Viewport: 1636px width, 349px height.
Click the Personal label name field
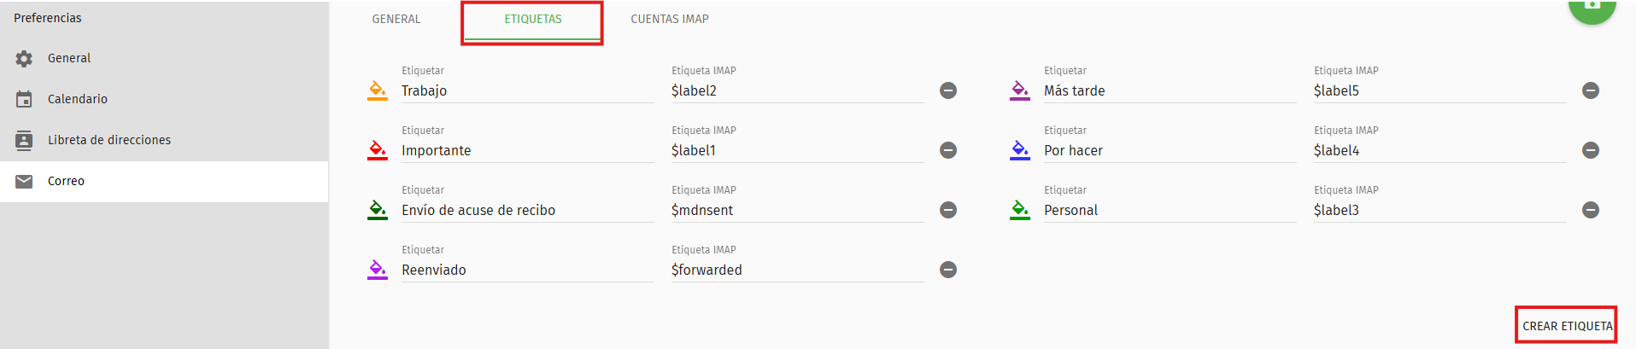1170,210
